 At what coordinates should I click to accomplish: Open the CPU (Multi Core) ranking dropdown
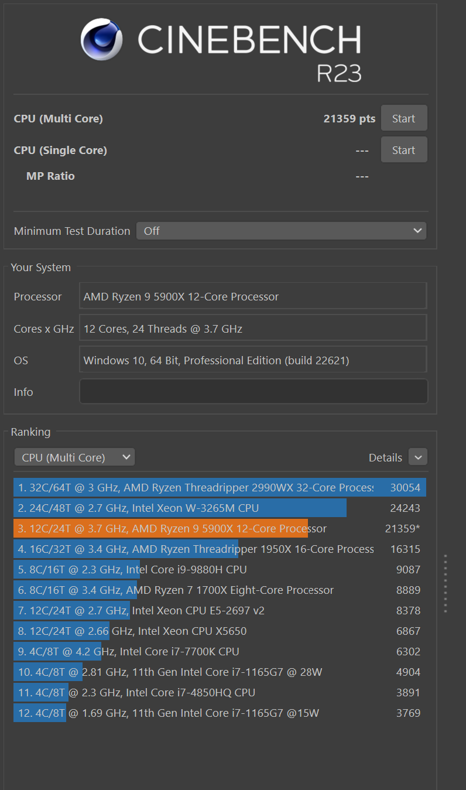(x=74, y=457)
